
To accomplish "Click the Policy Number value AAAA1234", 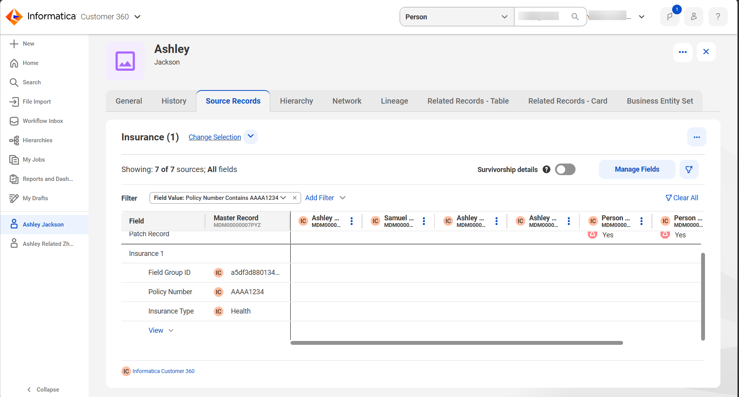I will coord(247,292).
